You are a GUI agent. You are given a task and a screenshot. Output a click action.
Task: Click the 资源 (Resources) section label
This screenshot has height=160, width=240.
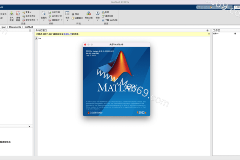tap(106, 23)
